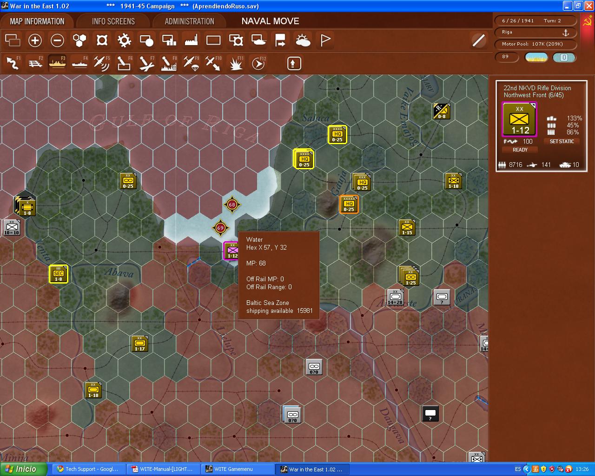Viewport: 595px width, 476px height.
Task: Click the naval marker numbered 68
Action: (232, 205)
